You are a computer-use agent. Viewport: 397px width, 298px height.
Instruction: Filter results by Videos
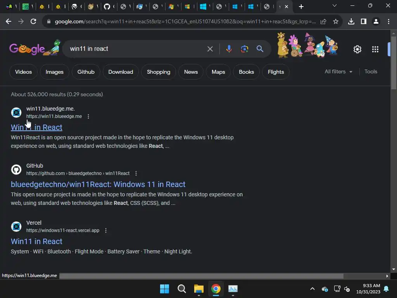[23, 72]
